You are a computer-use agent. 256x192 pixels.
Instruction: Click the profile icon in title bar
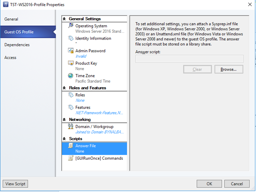(x=6, y=4)
